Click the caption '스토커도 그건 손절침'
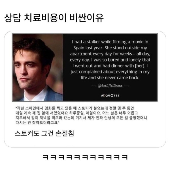Screen dimensions: 170x170 [44, 133]
